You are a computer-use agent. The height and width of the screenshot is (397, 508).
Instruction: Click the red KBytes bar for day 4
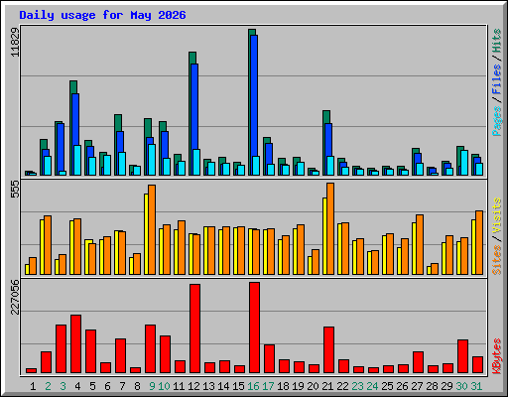75,344
